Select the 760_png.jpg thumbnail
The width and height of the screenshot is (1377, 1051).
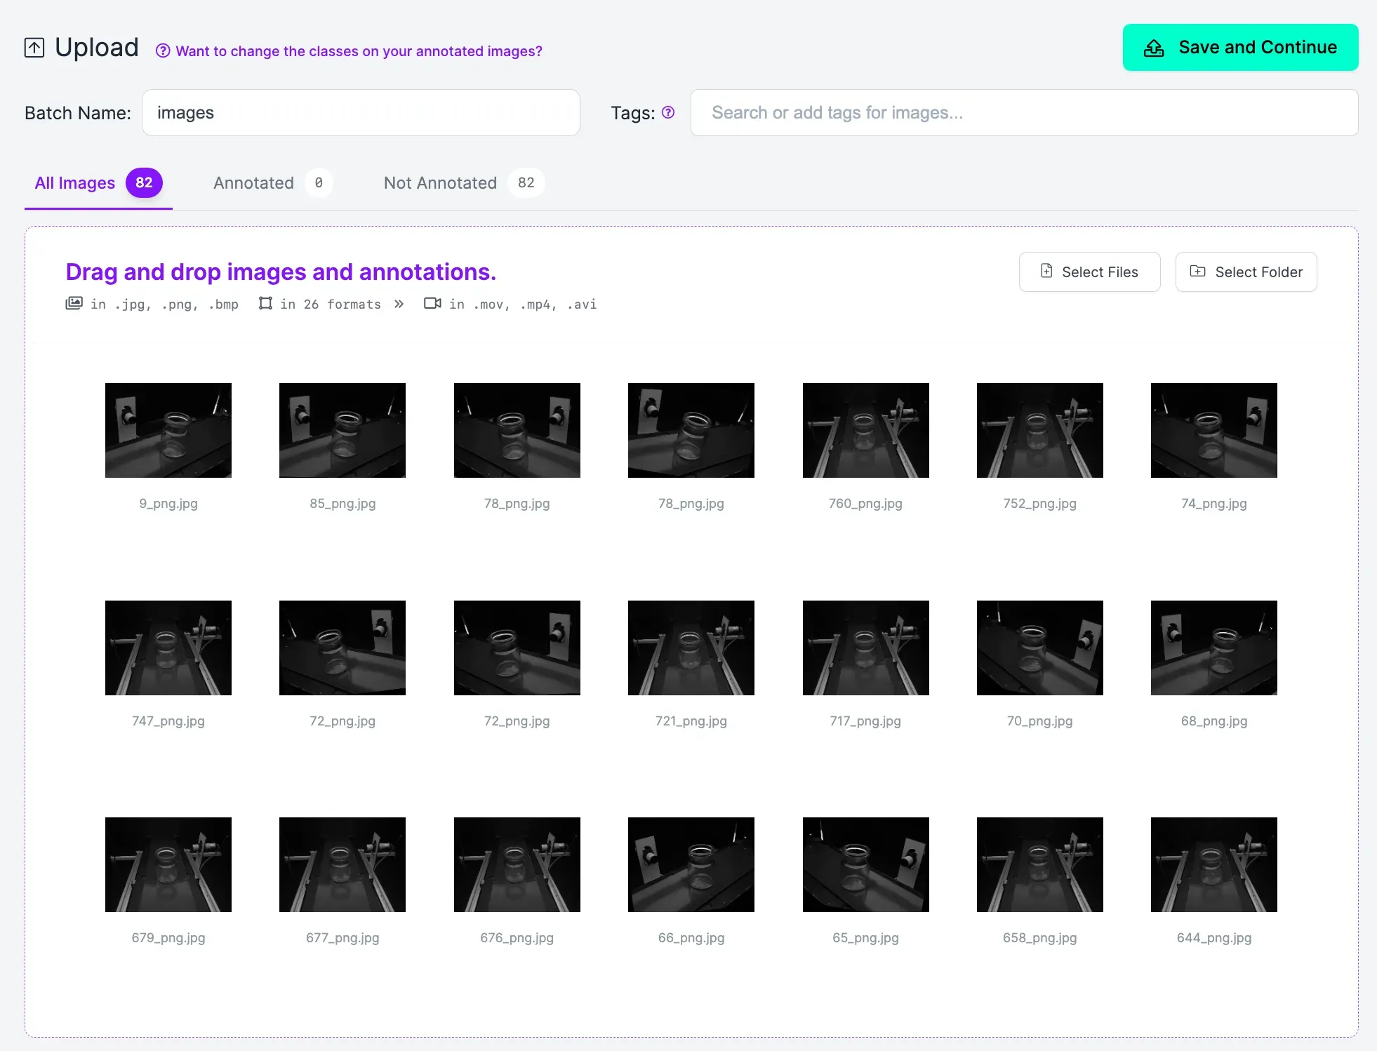(x=865, y=430)
